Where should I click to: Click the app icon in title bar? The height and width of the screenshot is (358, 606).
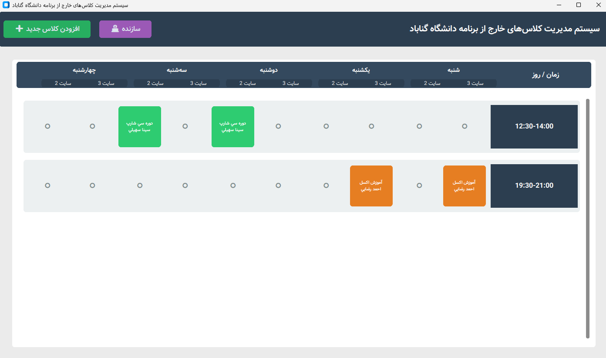[x=6, y=5]
